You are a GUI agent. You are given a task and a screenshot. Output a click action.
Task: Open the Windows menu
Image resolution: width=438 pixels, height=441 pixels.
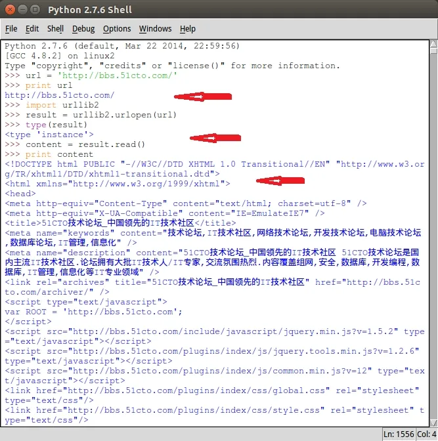(155, 29)
